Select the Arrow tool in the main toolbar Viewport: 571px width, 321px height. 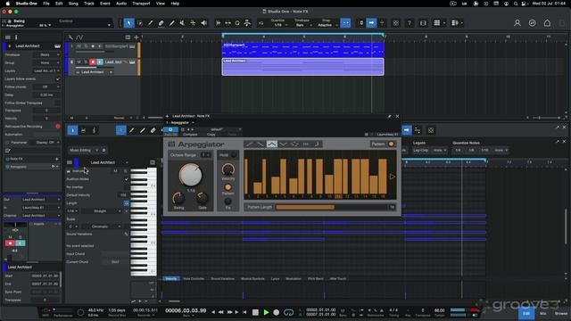click(128, 23)
